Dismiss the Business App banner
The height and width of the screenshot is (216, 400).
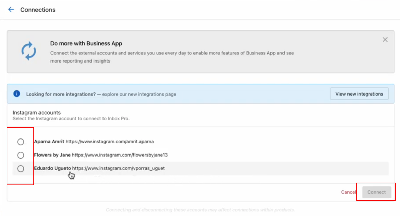[x=385, y=40]
